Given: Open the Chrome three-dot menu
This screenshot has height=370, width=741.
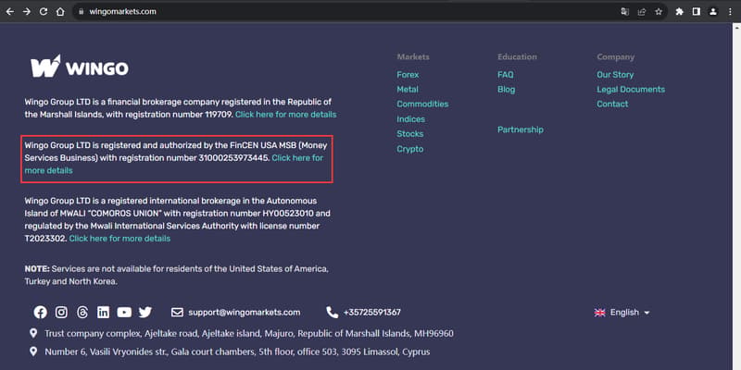Looking at the screenshot, I should pos(730,12).
